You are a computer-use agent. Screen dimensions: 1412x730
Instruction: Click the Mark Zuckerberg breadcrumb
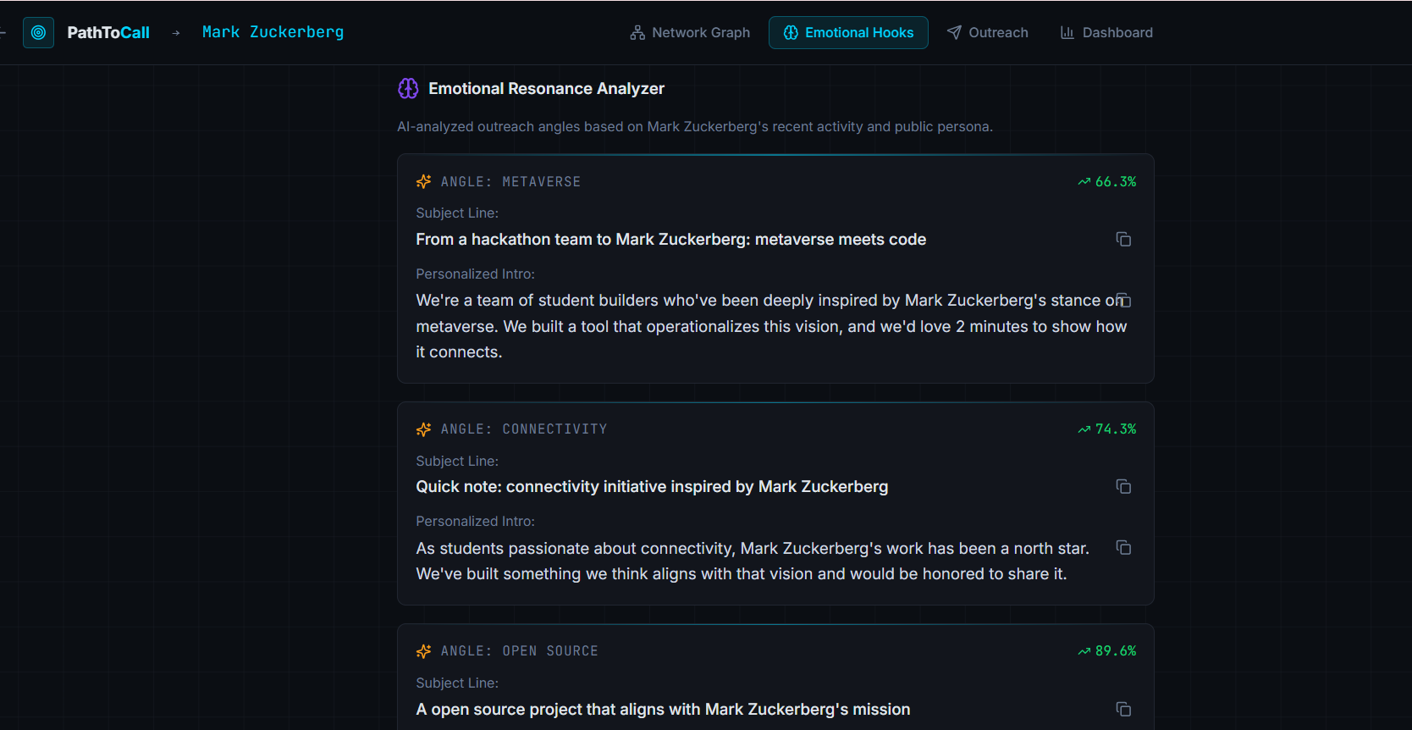pos(273,32)
